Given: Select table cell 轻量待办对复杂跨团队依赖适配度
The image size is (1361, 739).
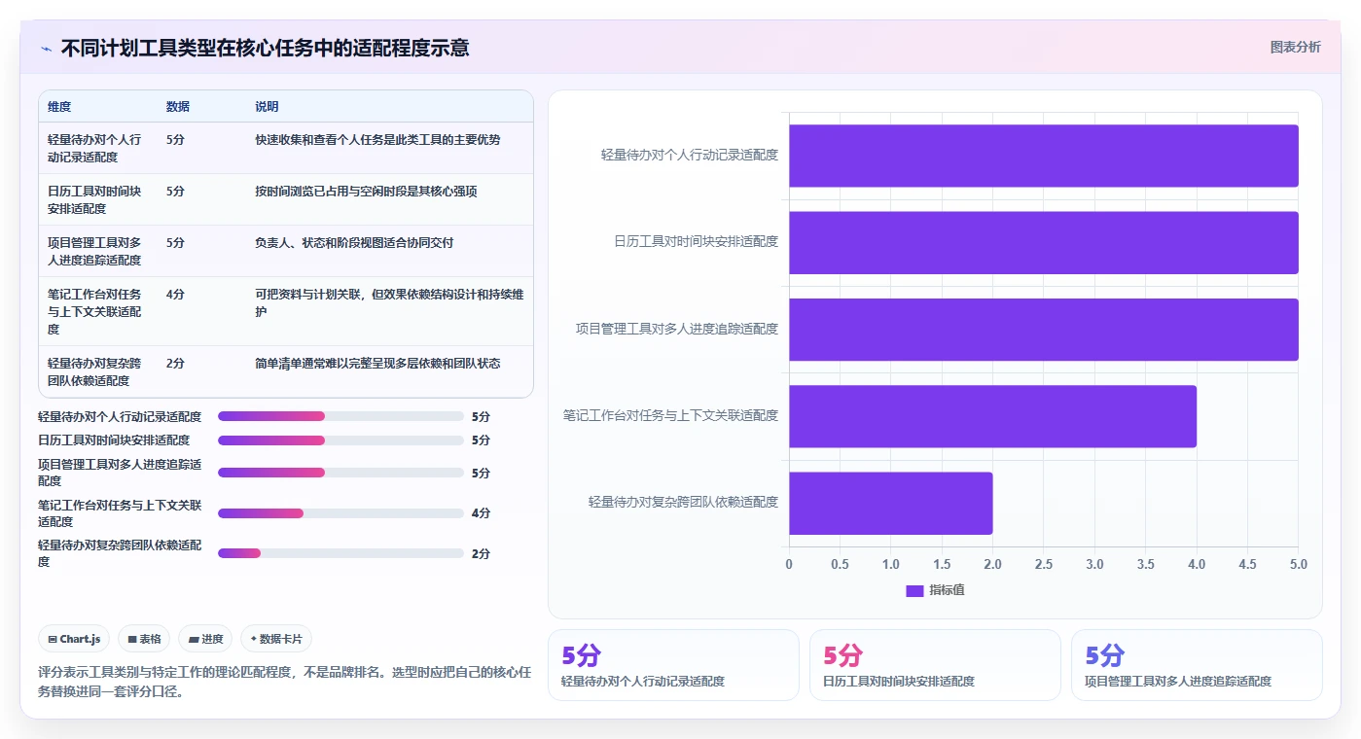Looking at the screenshot, I should pos(95,371).
